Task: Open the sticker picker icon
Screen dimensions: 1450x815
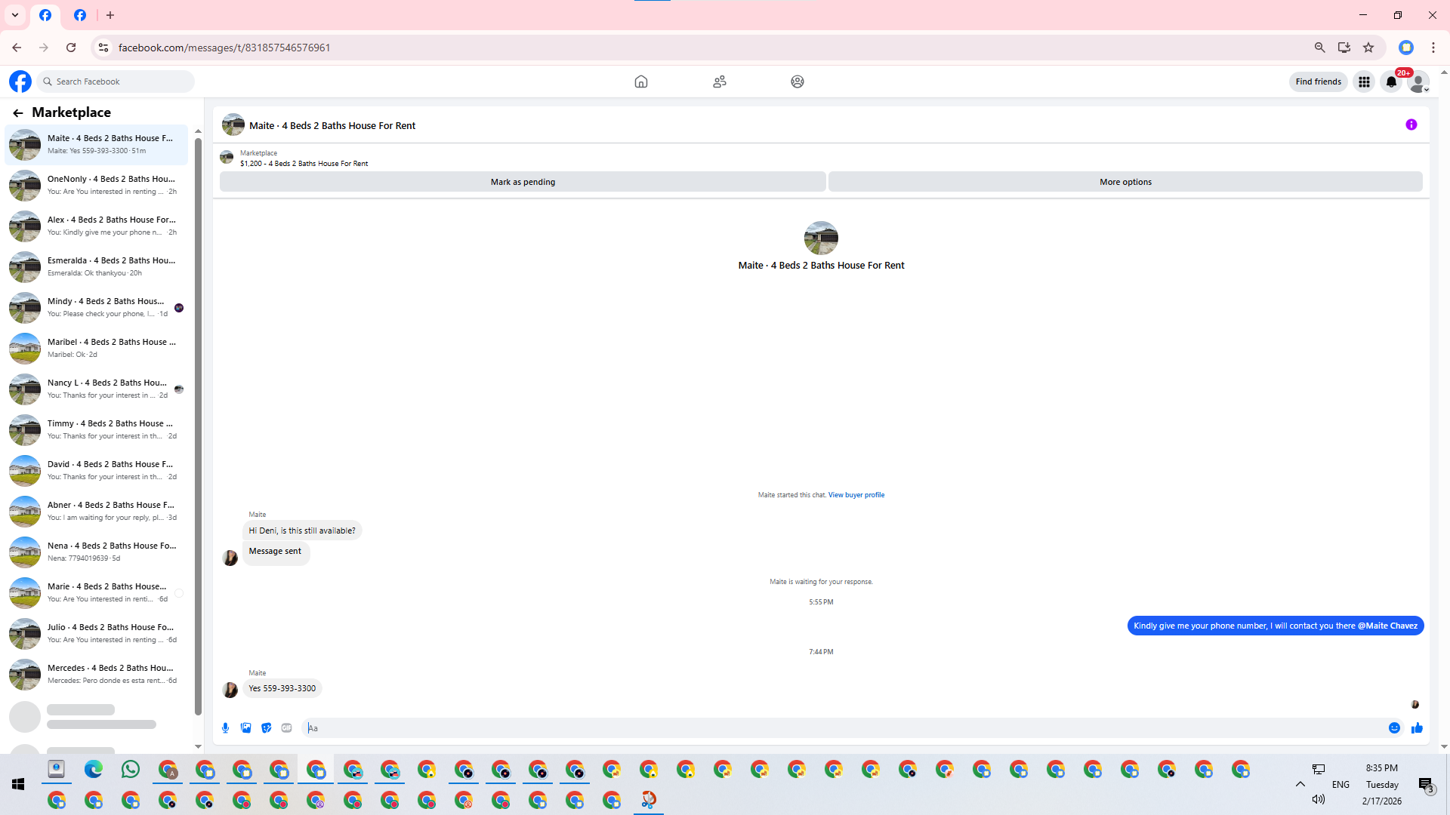Action: point(267,728)
